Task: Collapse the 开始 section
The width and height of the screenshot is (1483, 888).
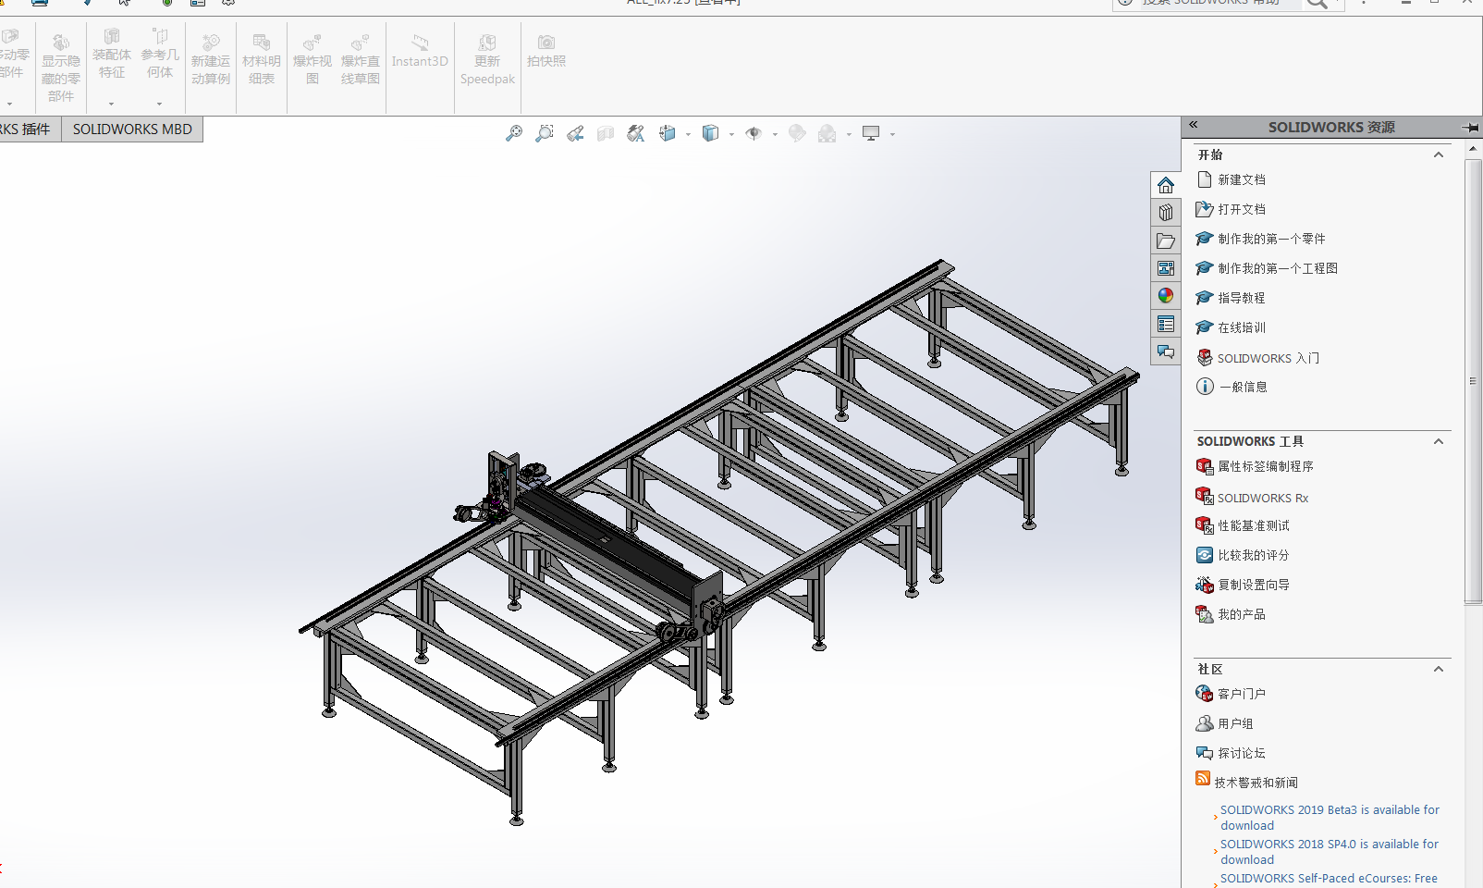Action: pyautogui.click(x=1439, y=154)
